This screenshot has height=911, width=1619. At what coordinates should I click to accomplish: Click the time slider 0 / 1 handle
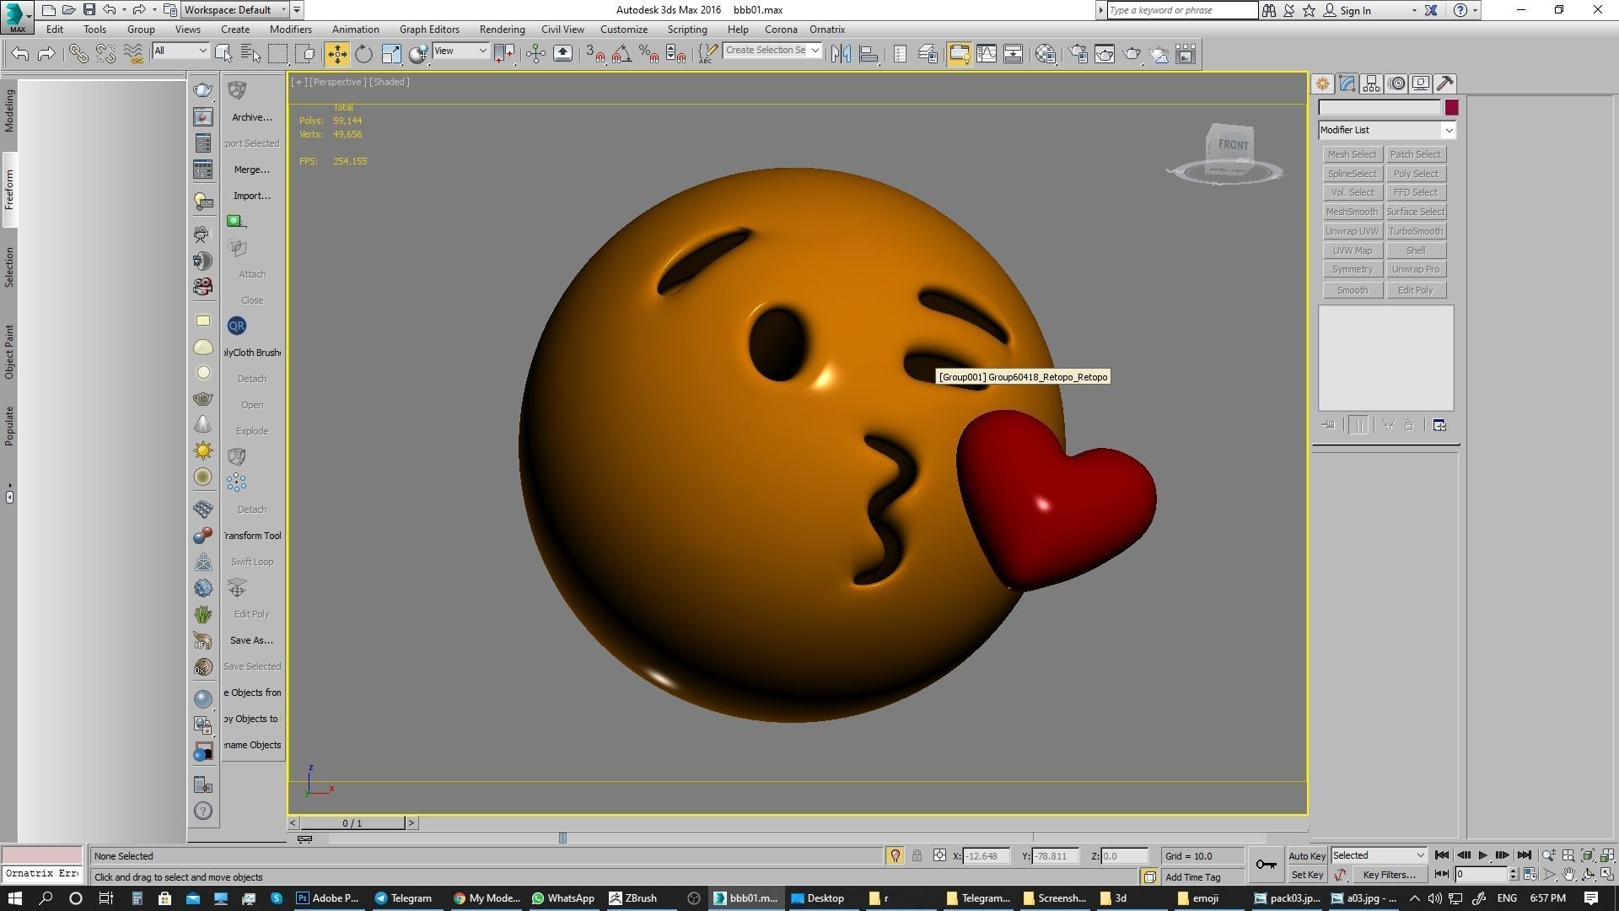click(352, 823)
